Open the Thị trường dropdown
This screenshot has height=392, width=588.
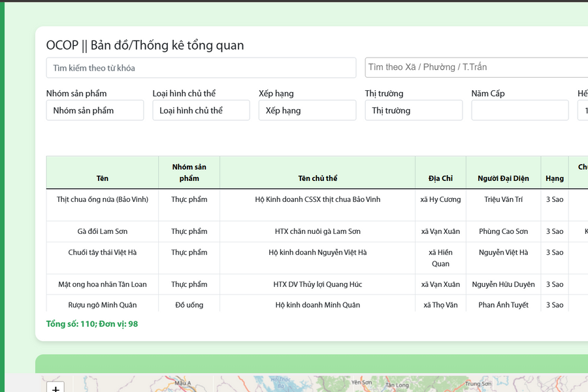[414, 110]
